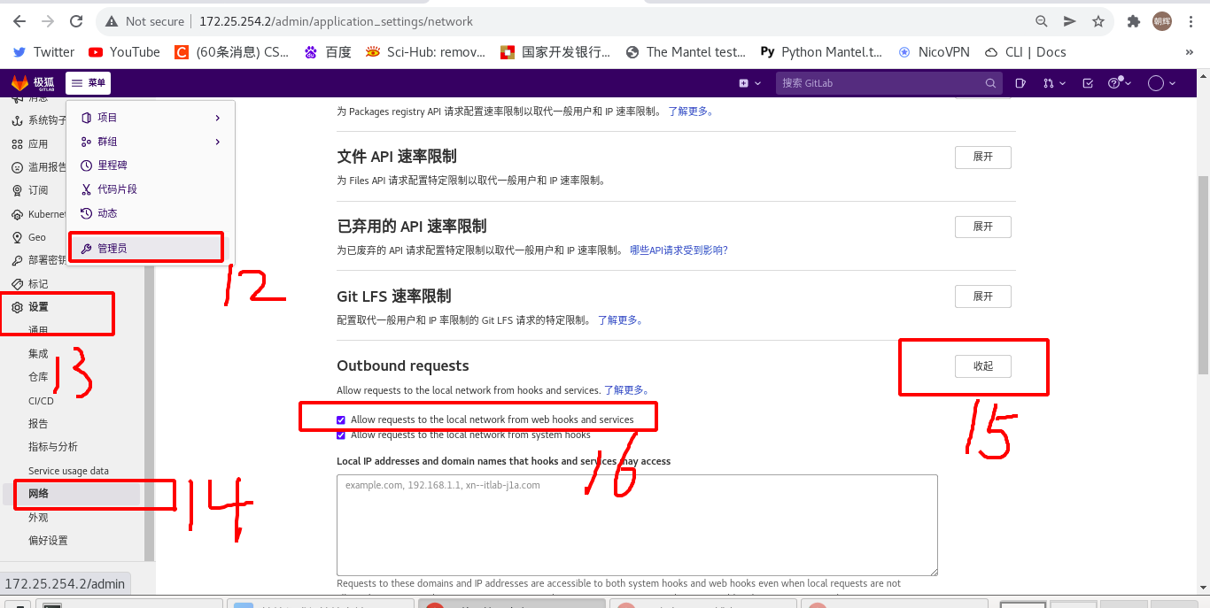1210x608 pixels.
Task: Open the create new plus dropdown
Action: (x=749, y=83)
